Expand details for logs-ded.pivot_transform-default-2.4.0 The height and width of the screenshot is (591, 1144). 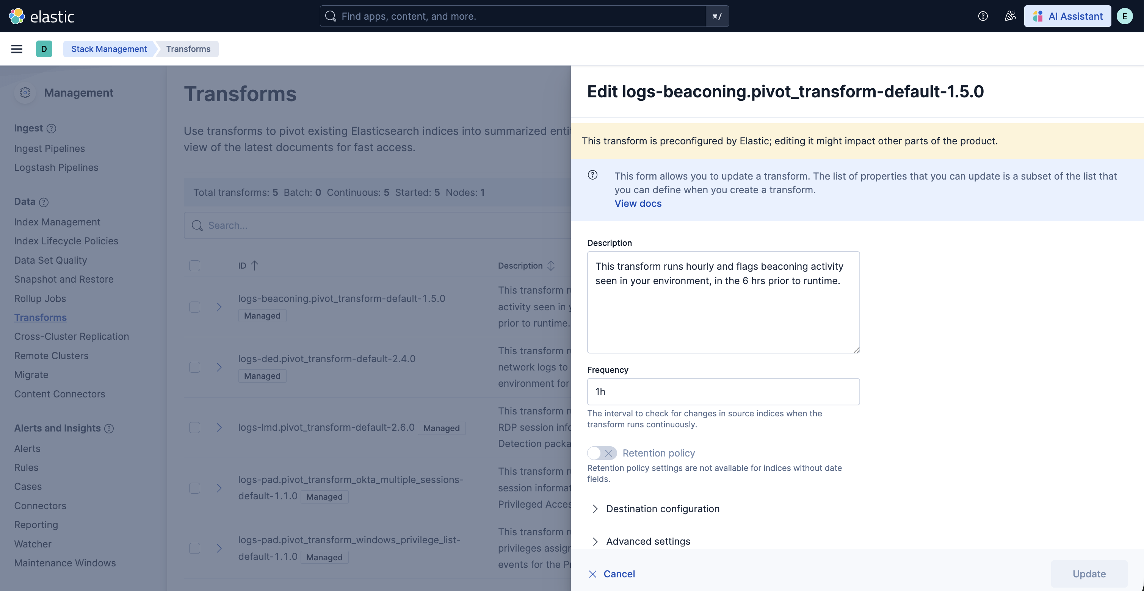pyautogui.click(x=218, y=367)
